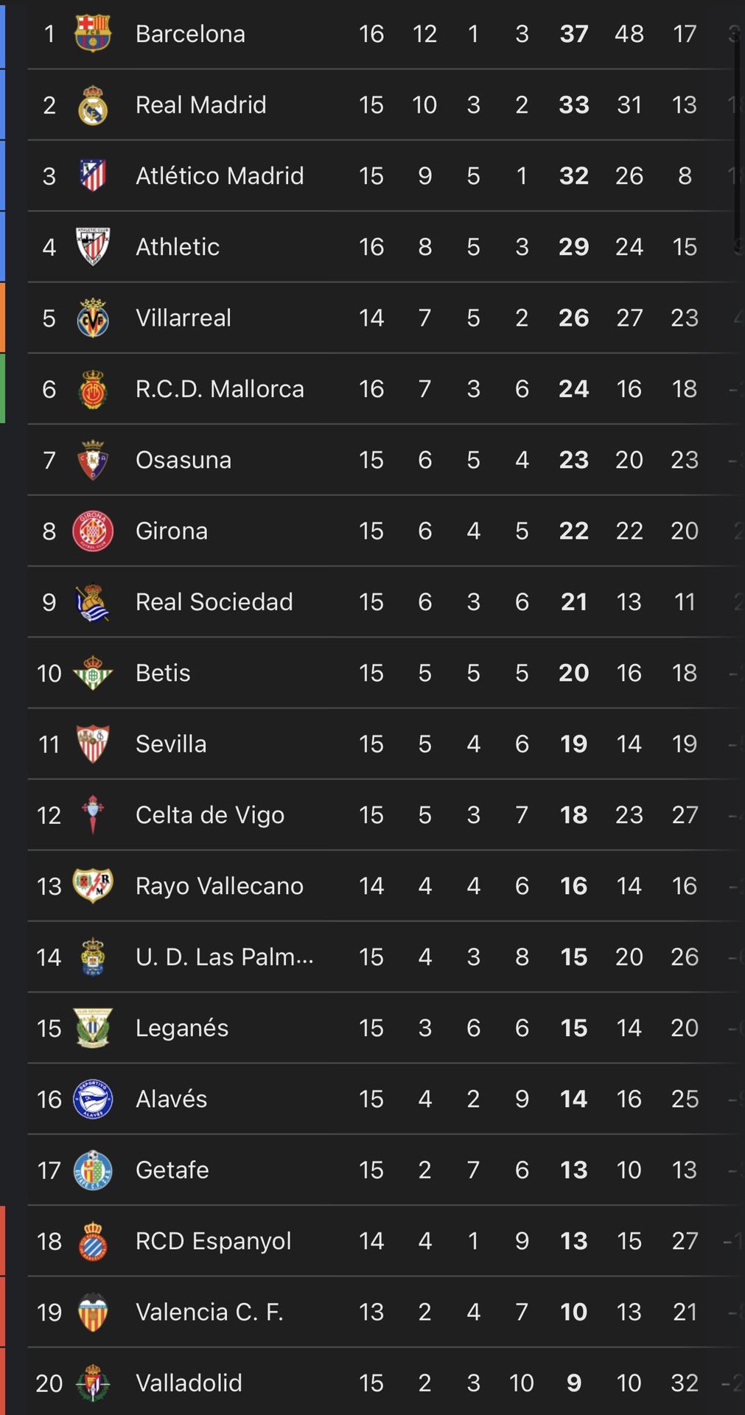This screenshot has width=745, height=1415.
Task: Click the Alavés blue round badge
Action: (93, 1099)
